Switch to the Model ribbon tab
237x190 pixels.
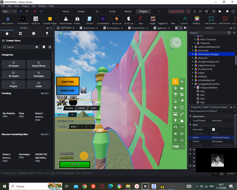pos(128,11)
